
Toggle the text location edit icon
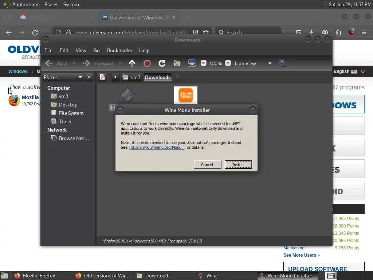point(102,77)
